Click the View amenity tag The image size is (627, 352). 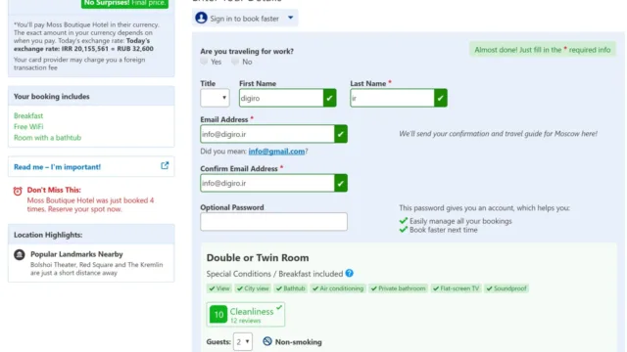pyautogui.click(x=219, y=288)
